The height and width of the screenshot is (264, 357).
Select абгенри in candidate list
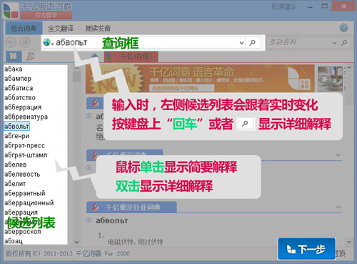click(x=17, y=136)
